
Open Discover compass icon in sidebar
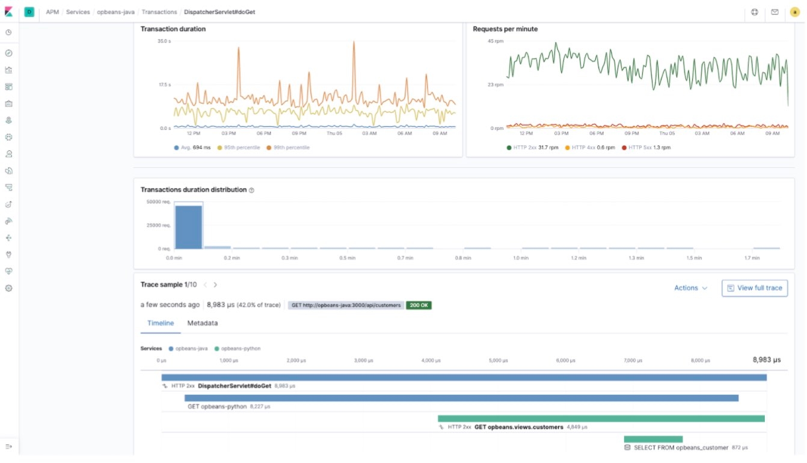click(9, 54)
